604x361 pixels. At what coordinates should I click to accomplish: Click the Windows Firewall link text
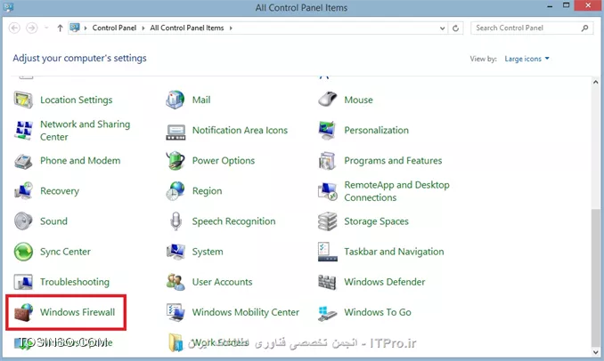tap(78, 312)
